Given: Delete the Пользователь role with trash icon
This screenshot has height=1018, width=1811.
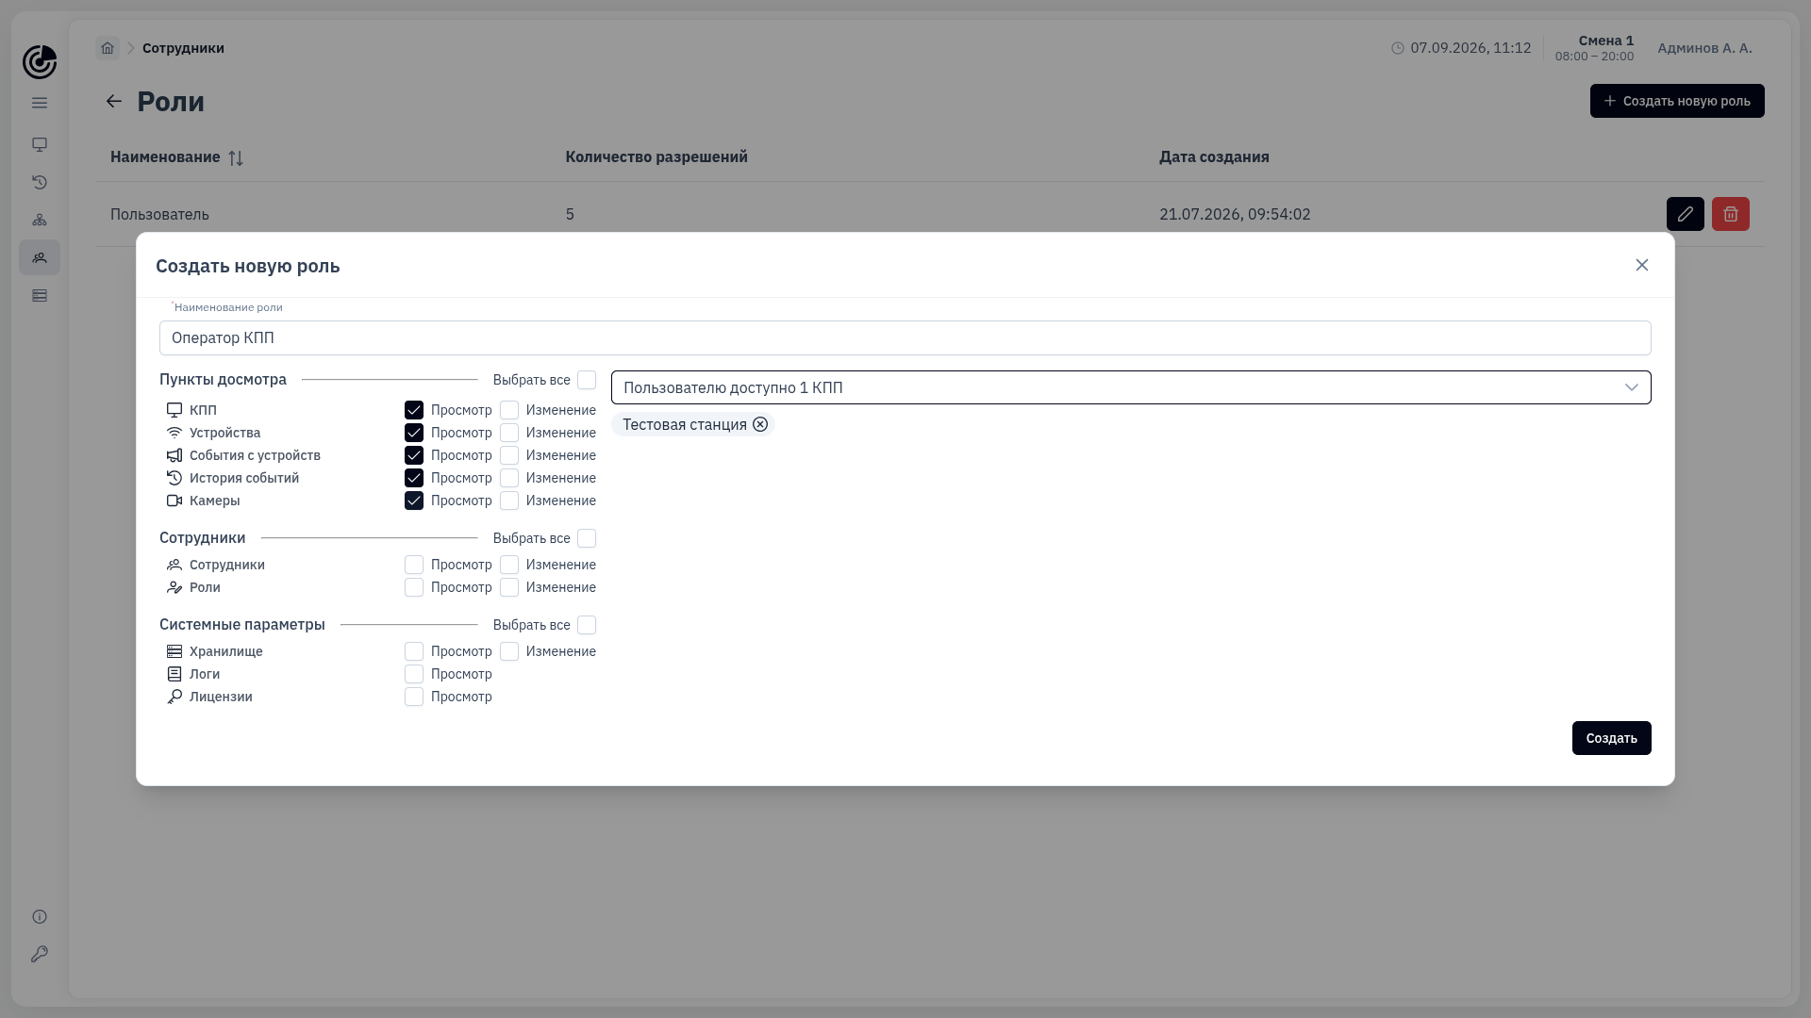Looking at the screenshot, I should (1731, 214).
